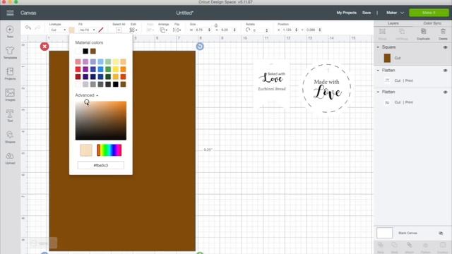
Task: Toggle the Blank Canvas visibility
Action: [x=441, y=234]
